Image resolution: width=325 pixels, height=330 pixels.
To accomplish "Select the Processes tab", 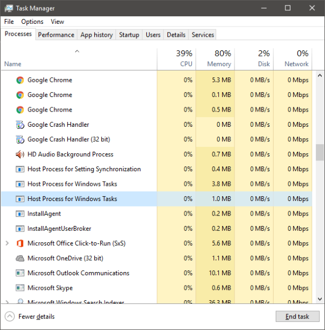I will (18, 34).
